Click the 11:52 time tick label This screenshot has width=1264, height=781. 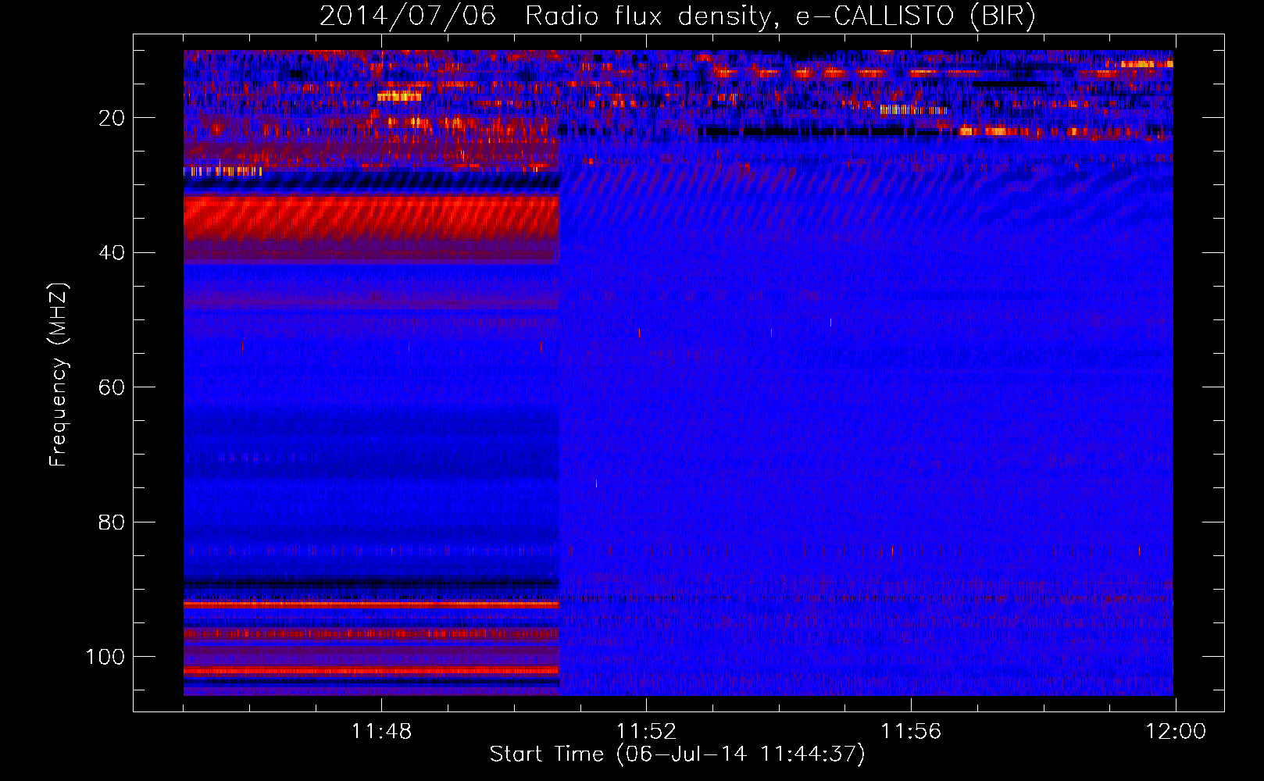(x=646, y=732)
